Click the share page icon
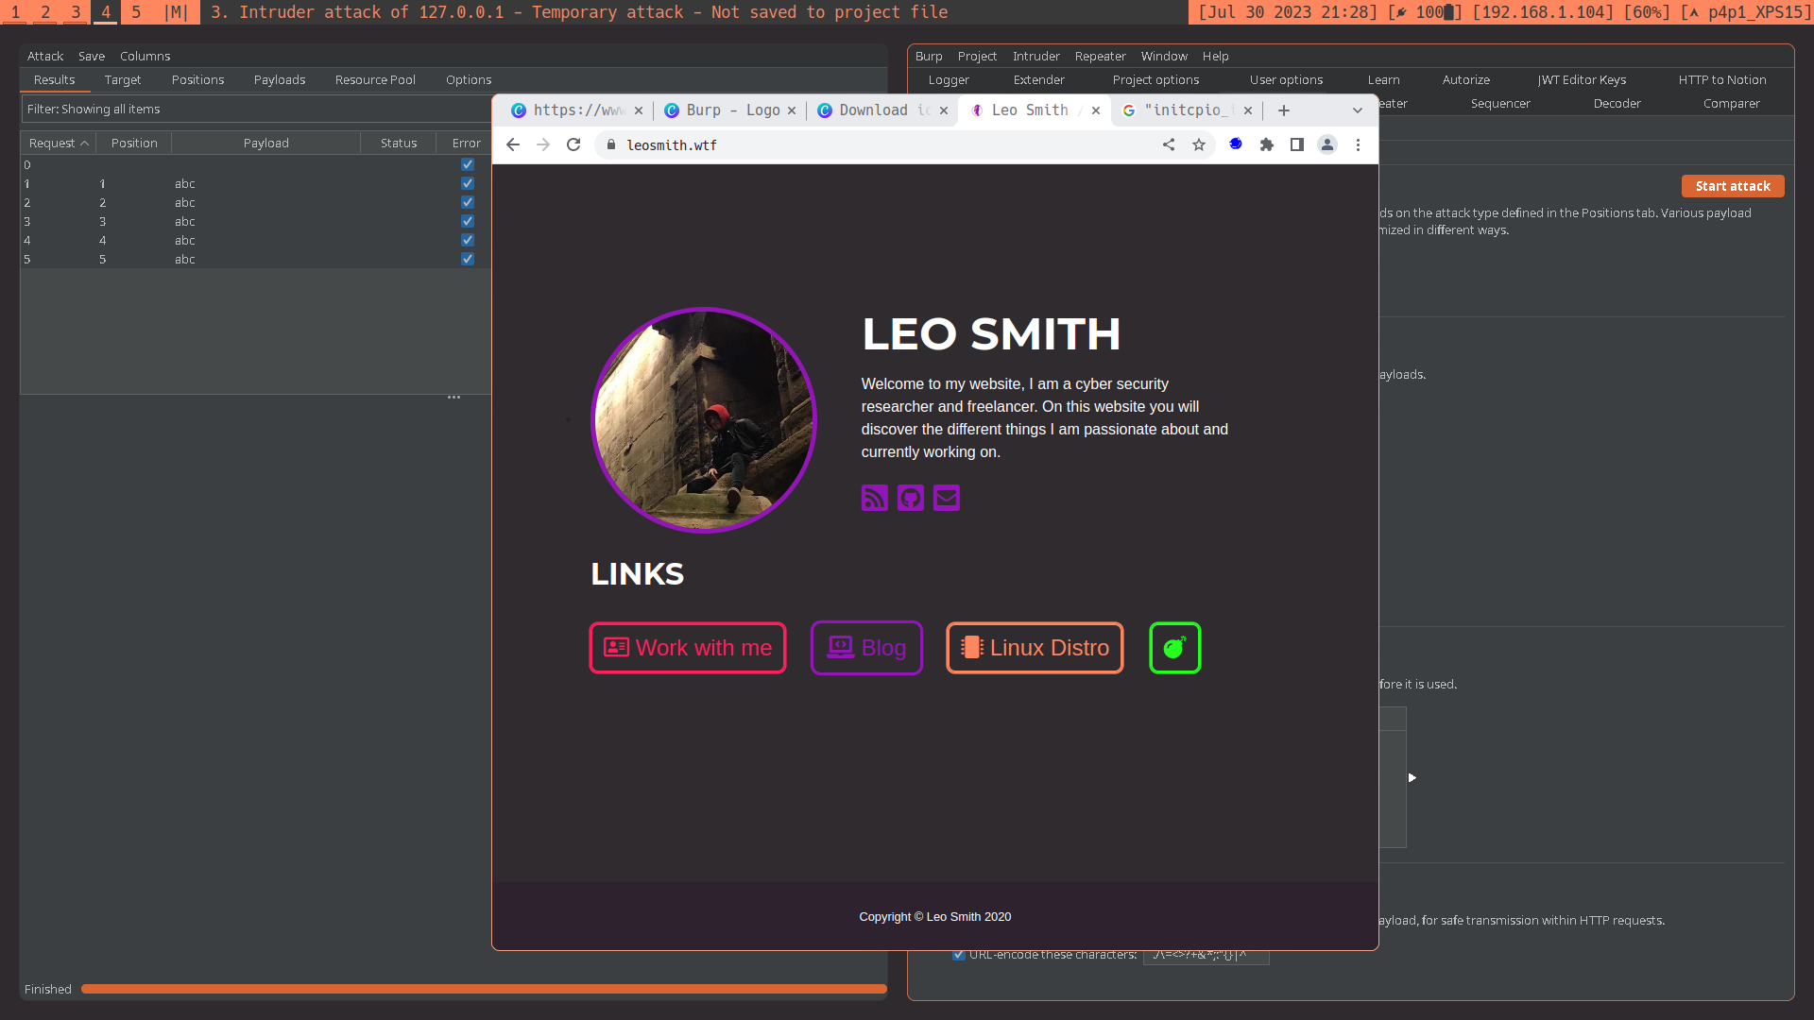The height and width of the screenshot is (1020, 1814). [1169, 144]
